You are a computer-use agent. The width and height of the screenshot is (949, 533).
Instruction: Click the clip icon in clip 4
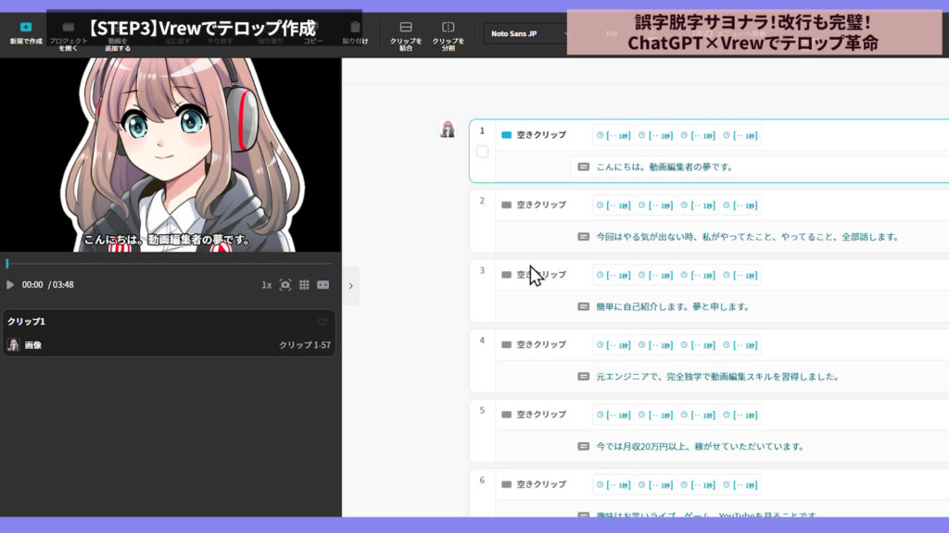click(507, 344)
